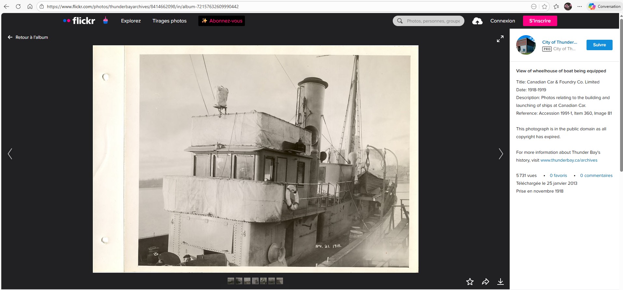623x290 pixels.
Task: Go to the next photo arrow
Action: coord(501,154)
